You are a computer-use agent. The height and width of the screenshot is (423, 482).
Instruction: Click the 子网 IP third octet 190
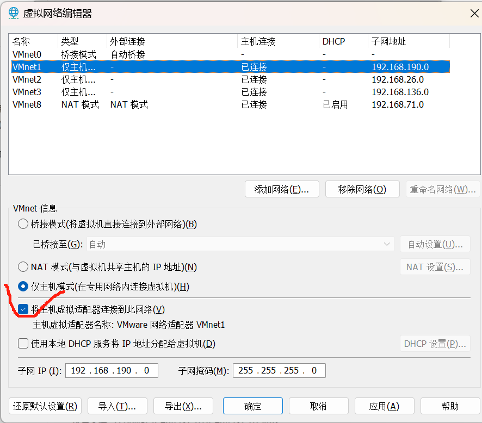[x=124, y=370]
